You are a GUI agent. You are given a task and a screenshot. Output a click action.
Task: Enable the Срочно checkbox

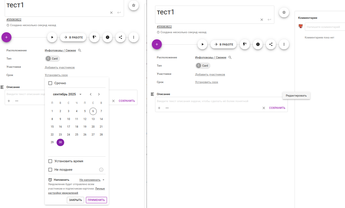pos(50,83)
